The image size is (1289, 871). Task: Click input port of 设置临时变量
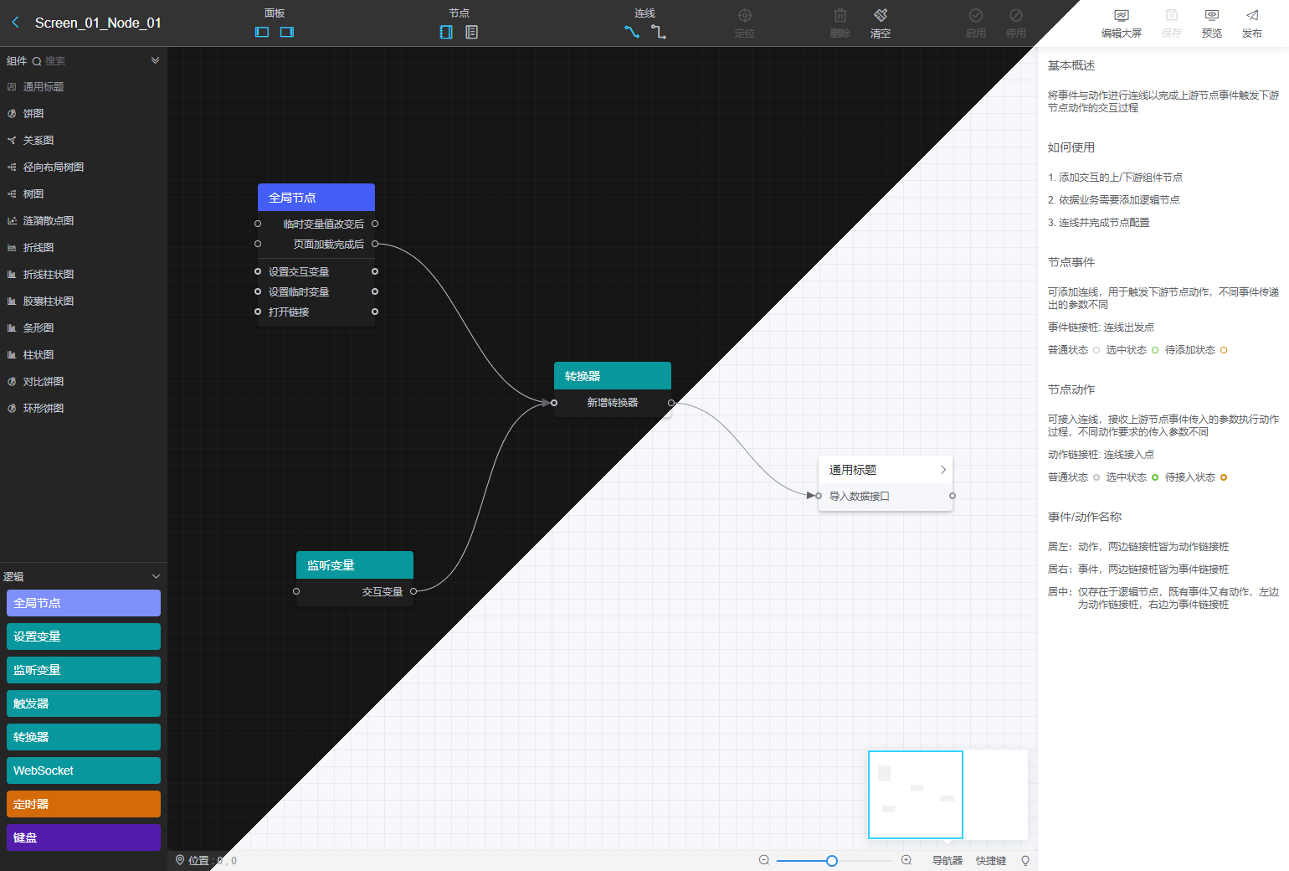(258, 291)
